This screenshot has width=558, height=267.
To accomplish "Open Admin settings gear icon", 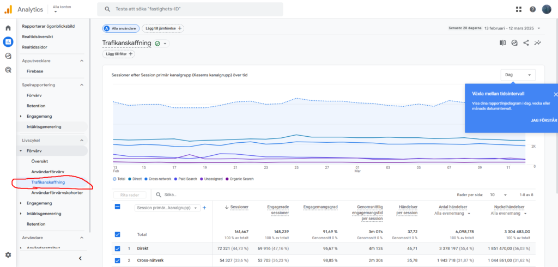I will coord(8,254).
